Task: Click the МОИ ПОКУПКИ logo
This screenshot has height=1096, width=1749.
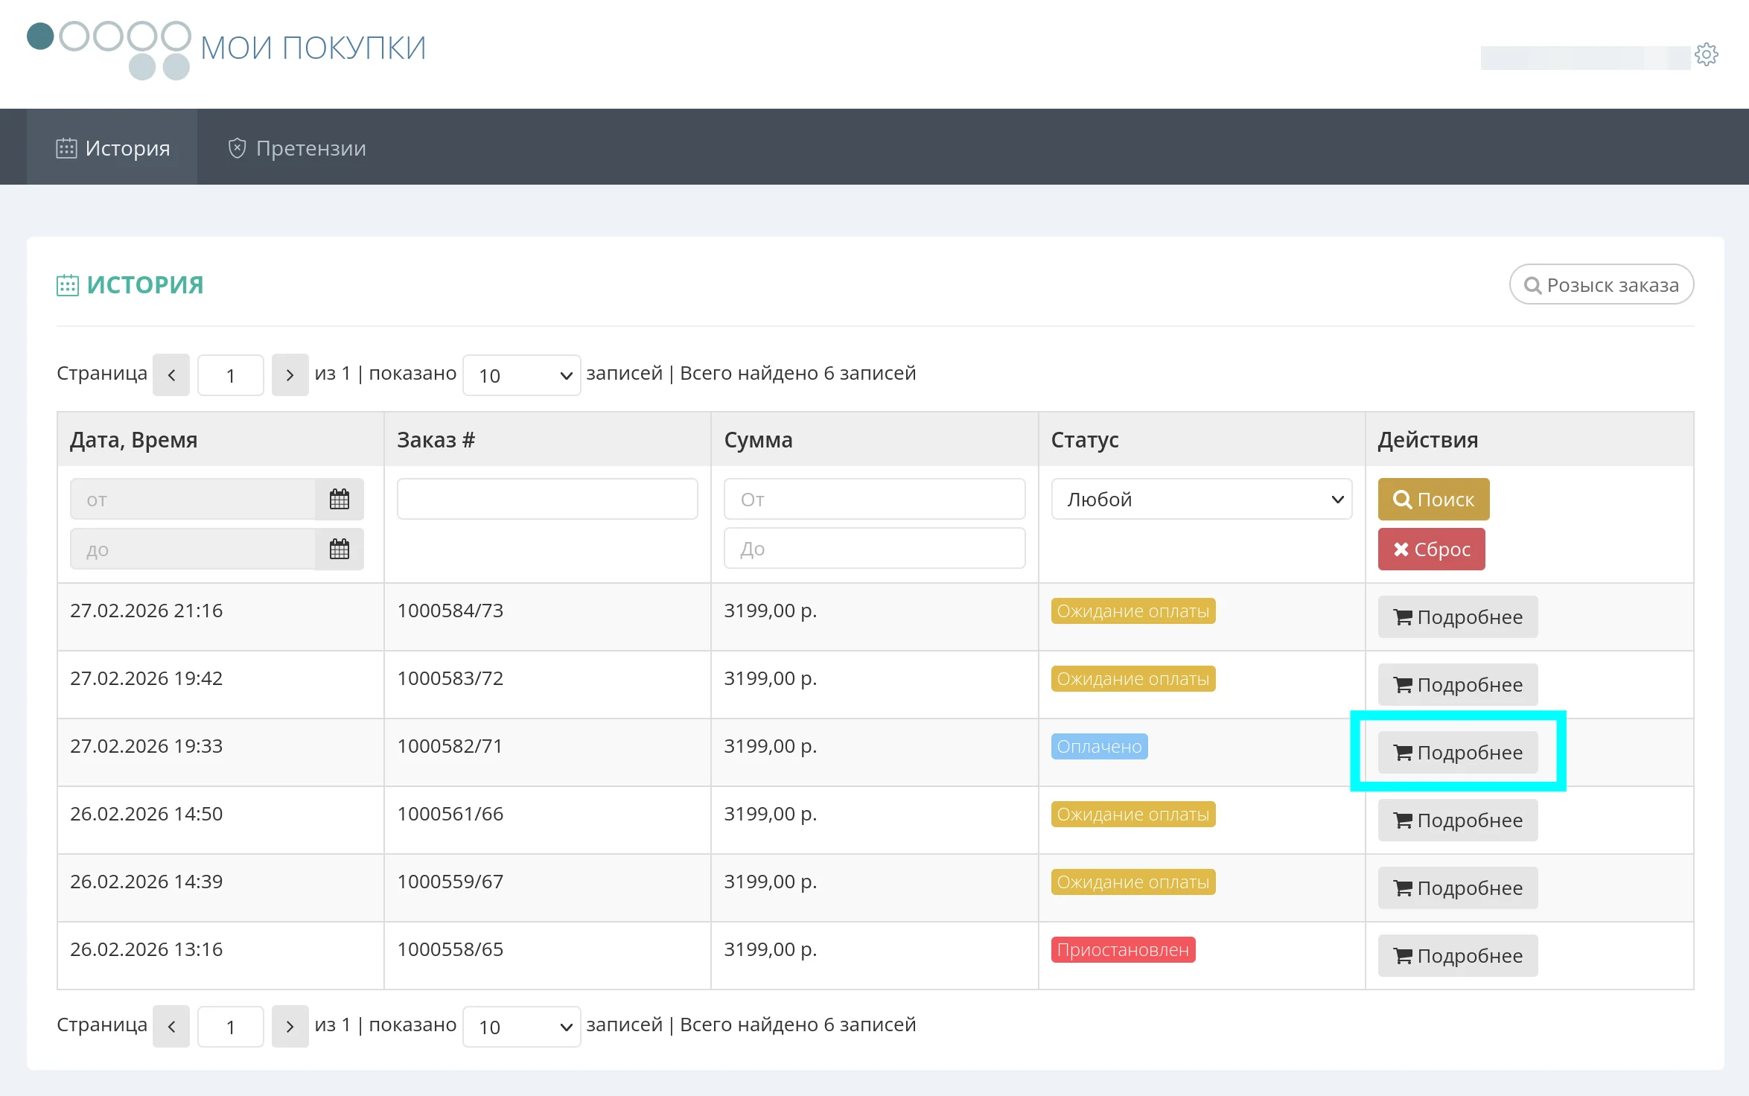Action: 227,48
